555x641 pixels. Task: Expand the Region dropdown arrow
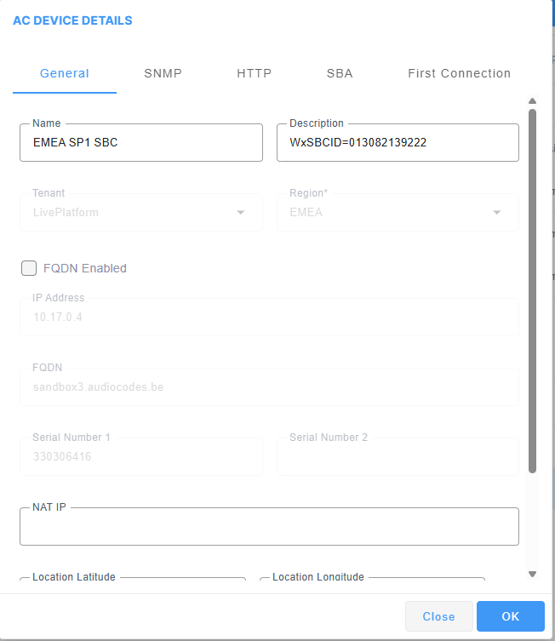coord(496,212)
